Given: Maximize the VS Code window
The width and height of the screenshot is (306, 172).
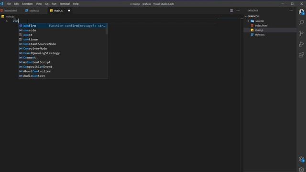Looking at the screenshot, I should click(x=292, y=4).
